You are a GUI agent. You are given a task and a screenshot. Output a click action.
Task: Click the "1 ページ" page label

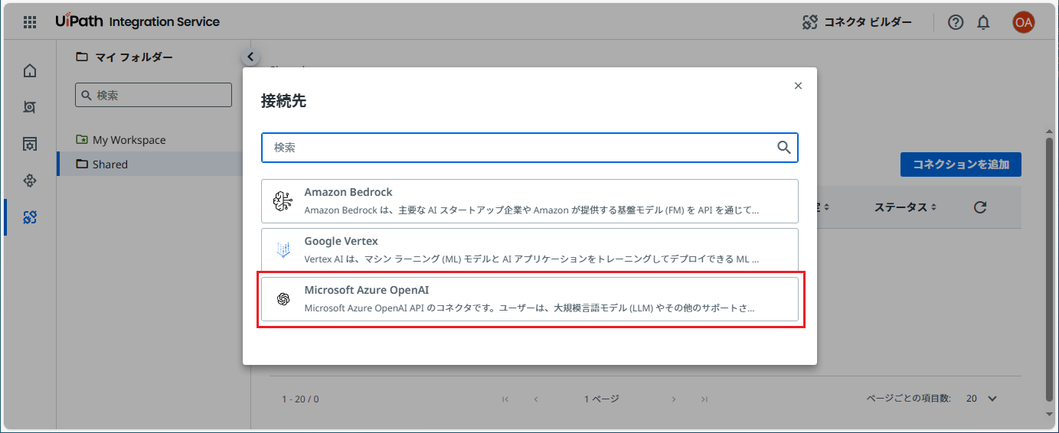(601, 399)
